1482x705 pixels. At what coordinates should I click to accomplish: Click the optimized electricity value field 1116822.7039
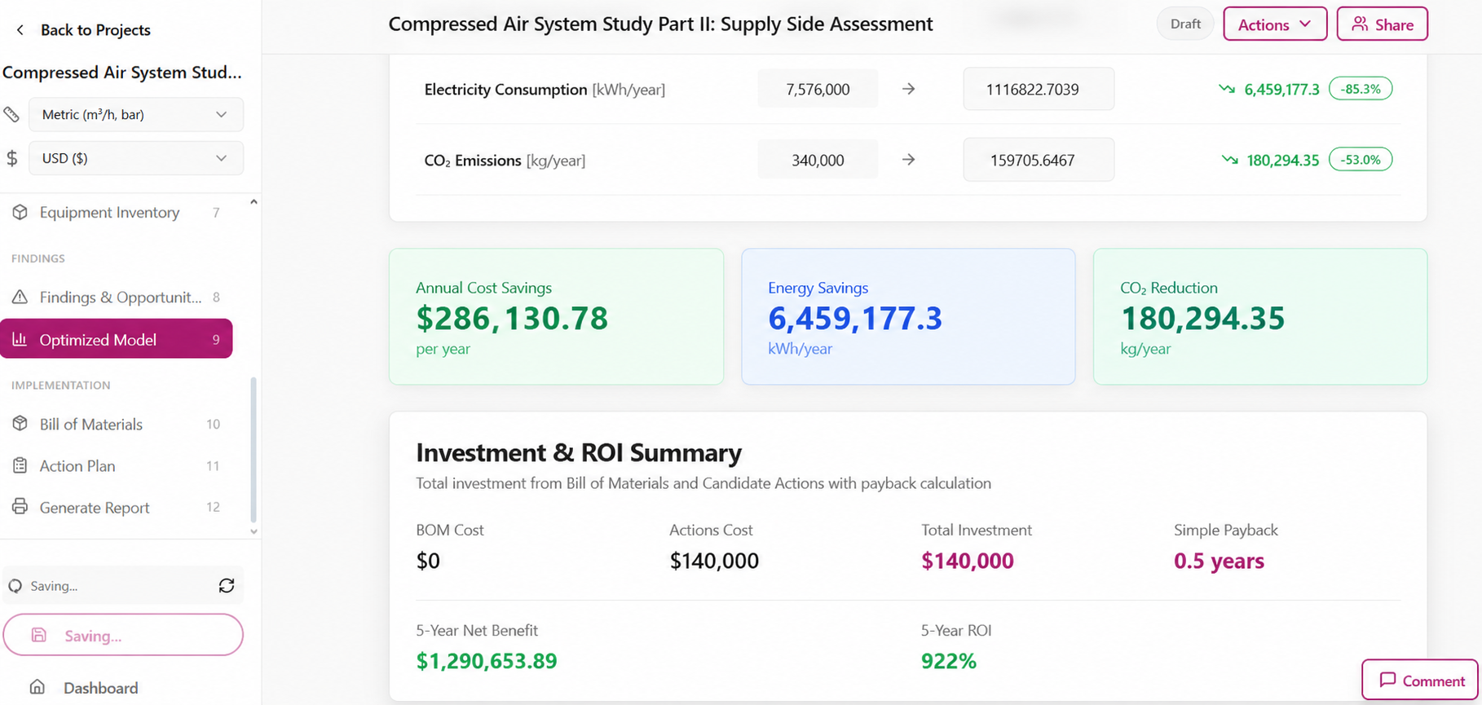[x=1039, y=89]
